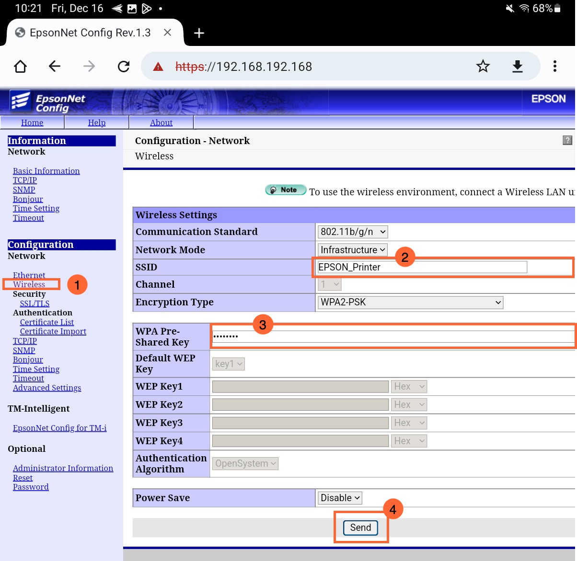Open the Help menu item

(97, 123)
